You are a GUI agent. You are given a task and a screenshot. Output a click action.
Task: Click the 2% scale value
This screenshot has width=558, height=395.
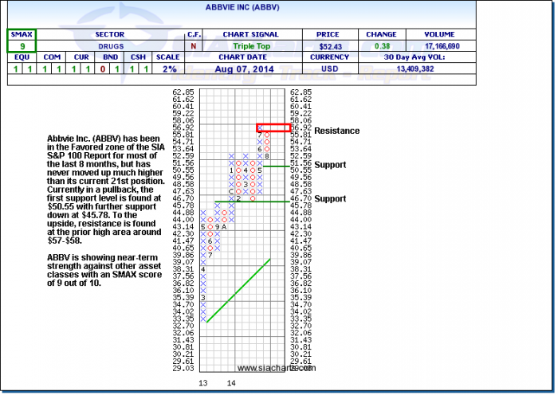pos(169,69)
